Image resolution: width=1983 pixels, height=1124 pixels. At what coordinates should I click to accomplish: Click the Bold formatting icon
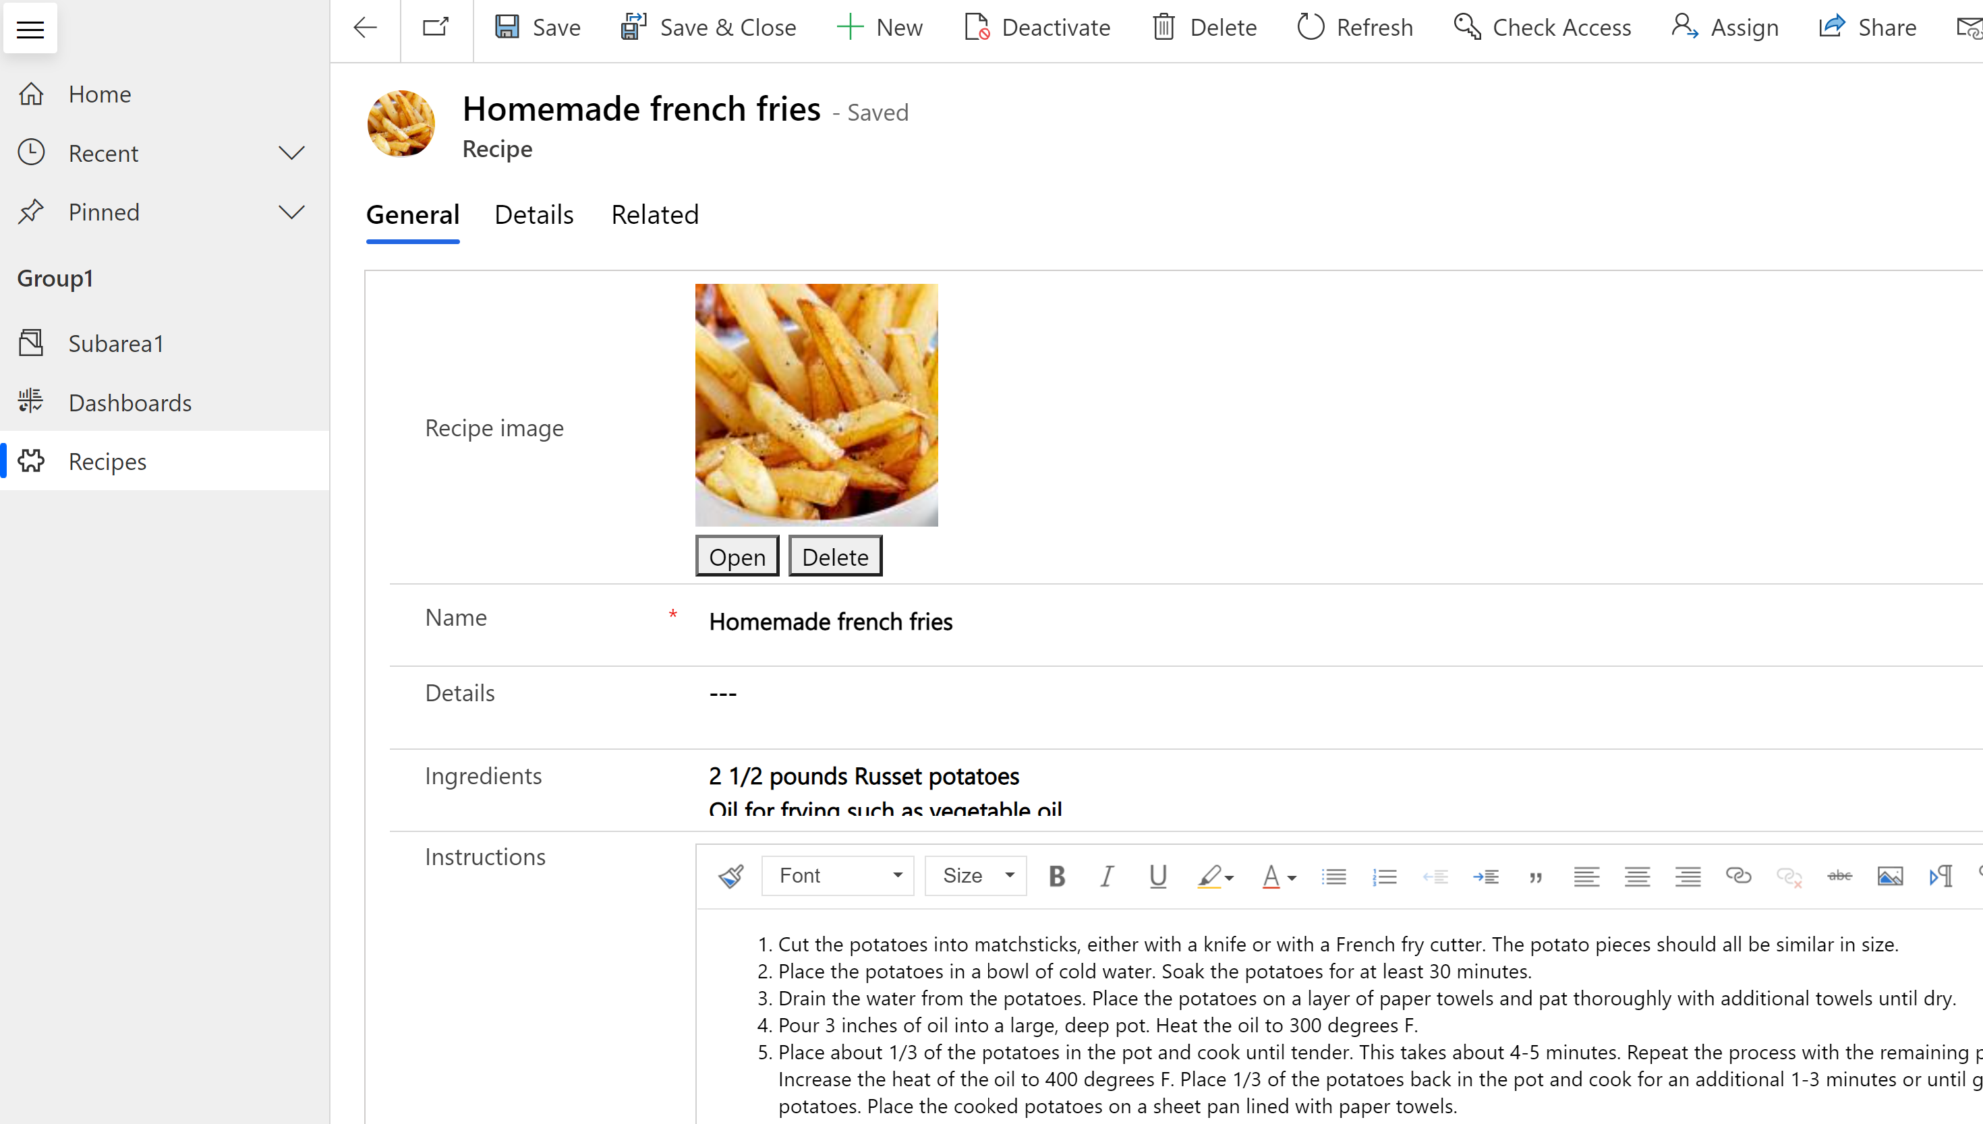[x=1057, y=875]
